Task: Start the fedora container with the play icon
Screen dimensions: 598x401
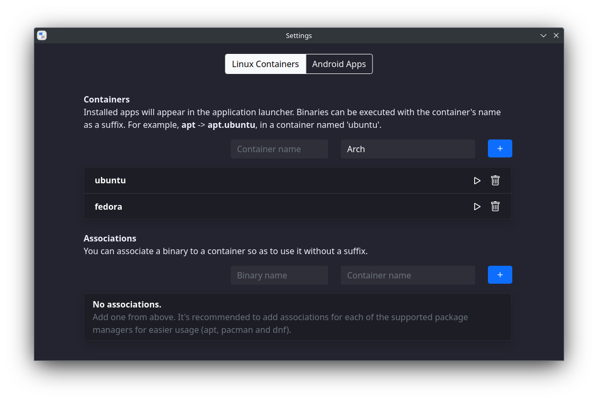Action: tap(477, 207)
